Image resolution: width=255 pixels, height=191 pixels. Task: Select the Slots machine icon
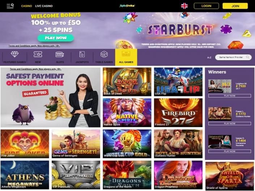pos(60,54)
